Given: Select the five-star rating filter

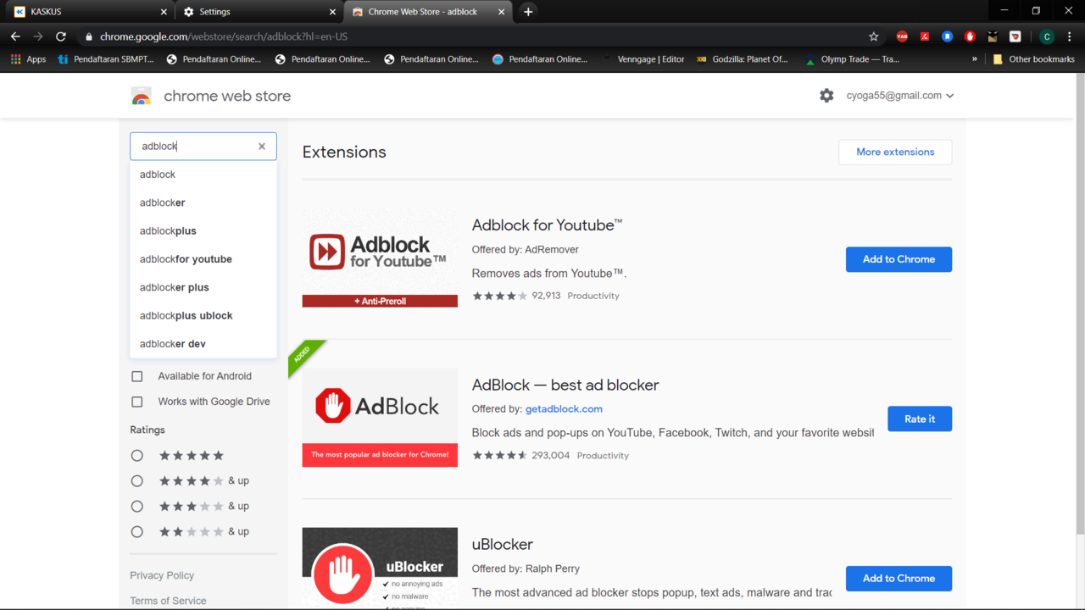Looking at the screenshot, I should [x=137, y=456].
